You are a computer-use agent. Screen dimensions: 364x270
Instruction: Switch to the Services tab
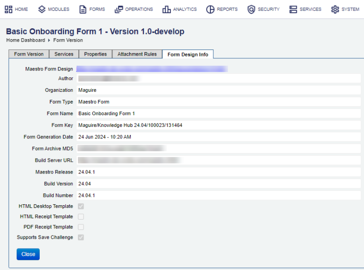64,54
